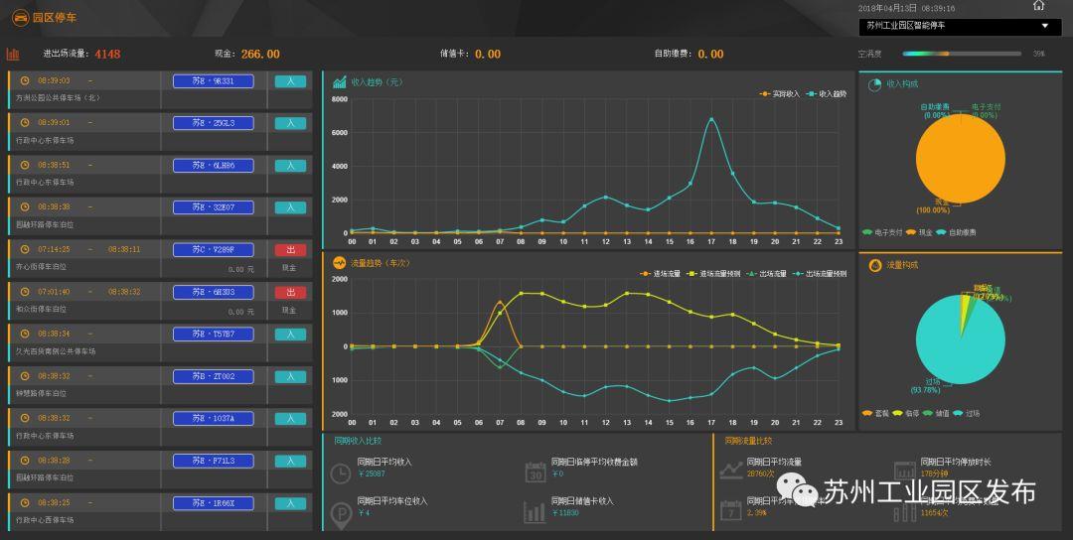Select the 方洲公园公共停车场(北) record row
Screen dimensions: 1073x540
click(x=159, y=89)
